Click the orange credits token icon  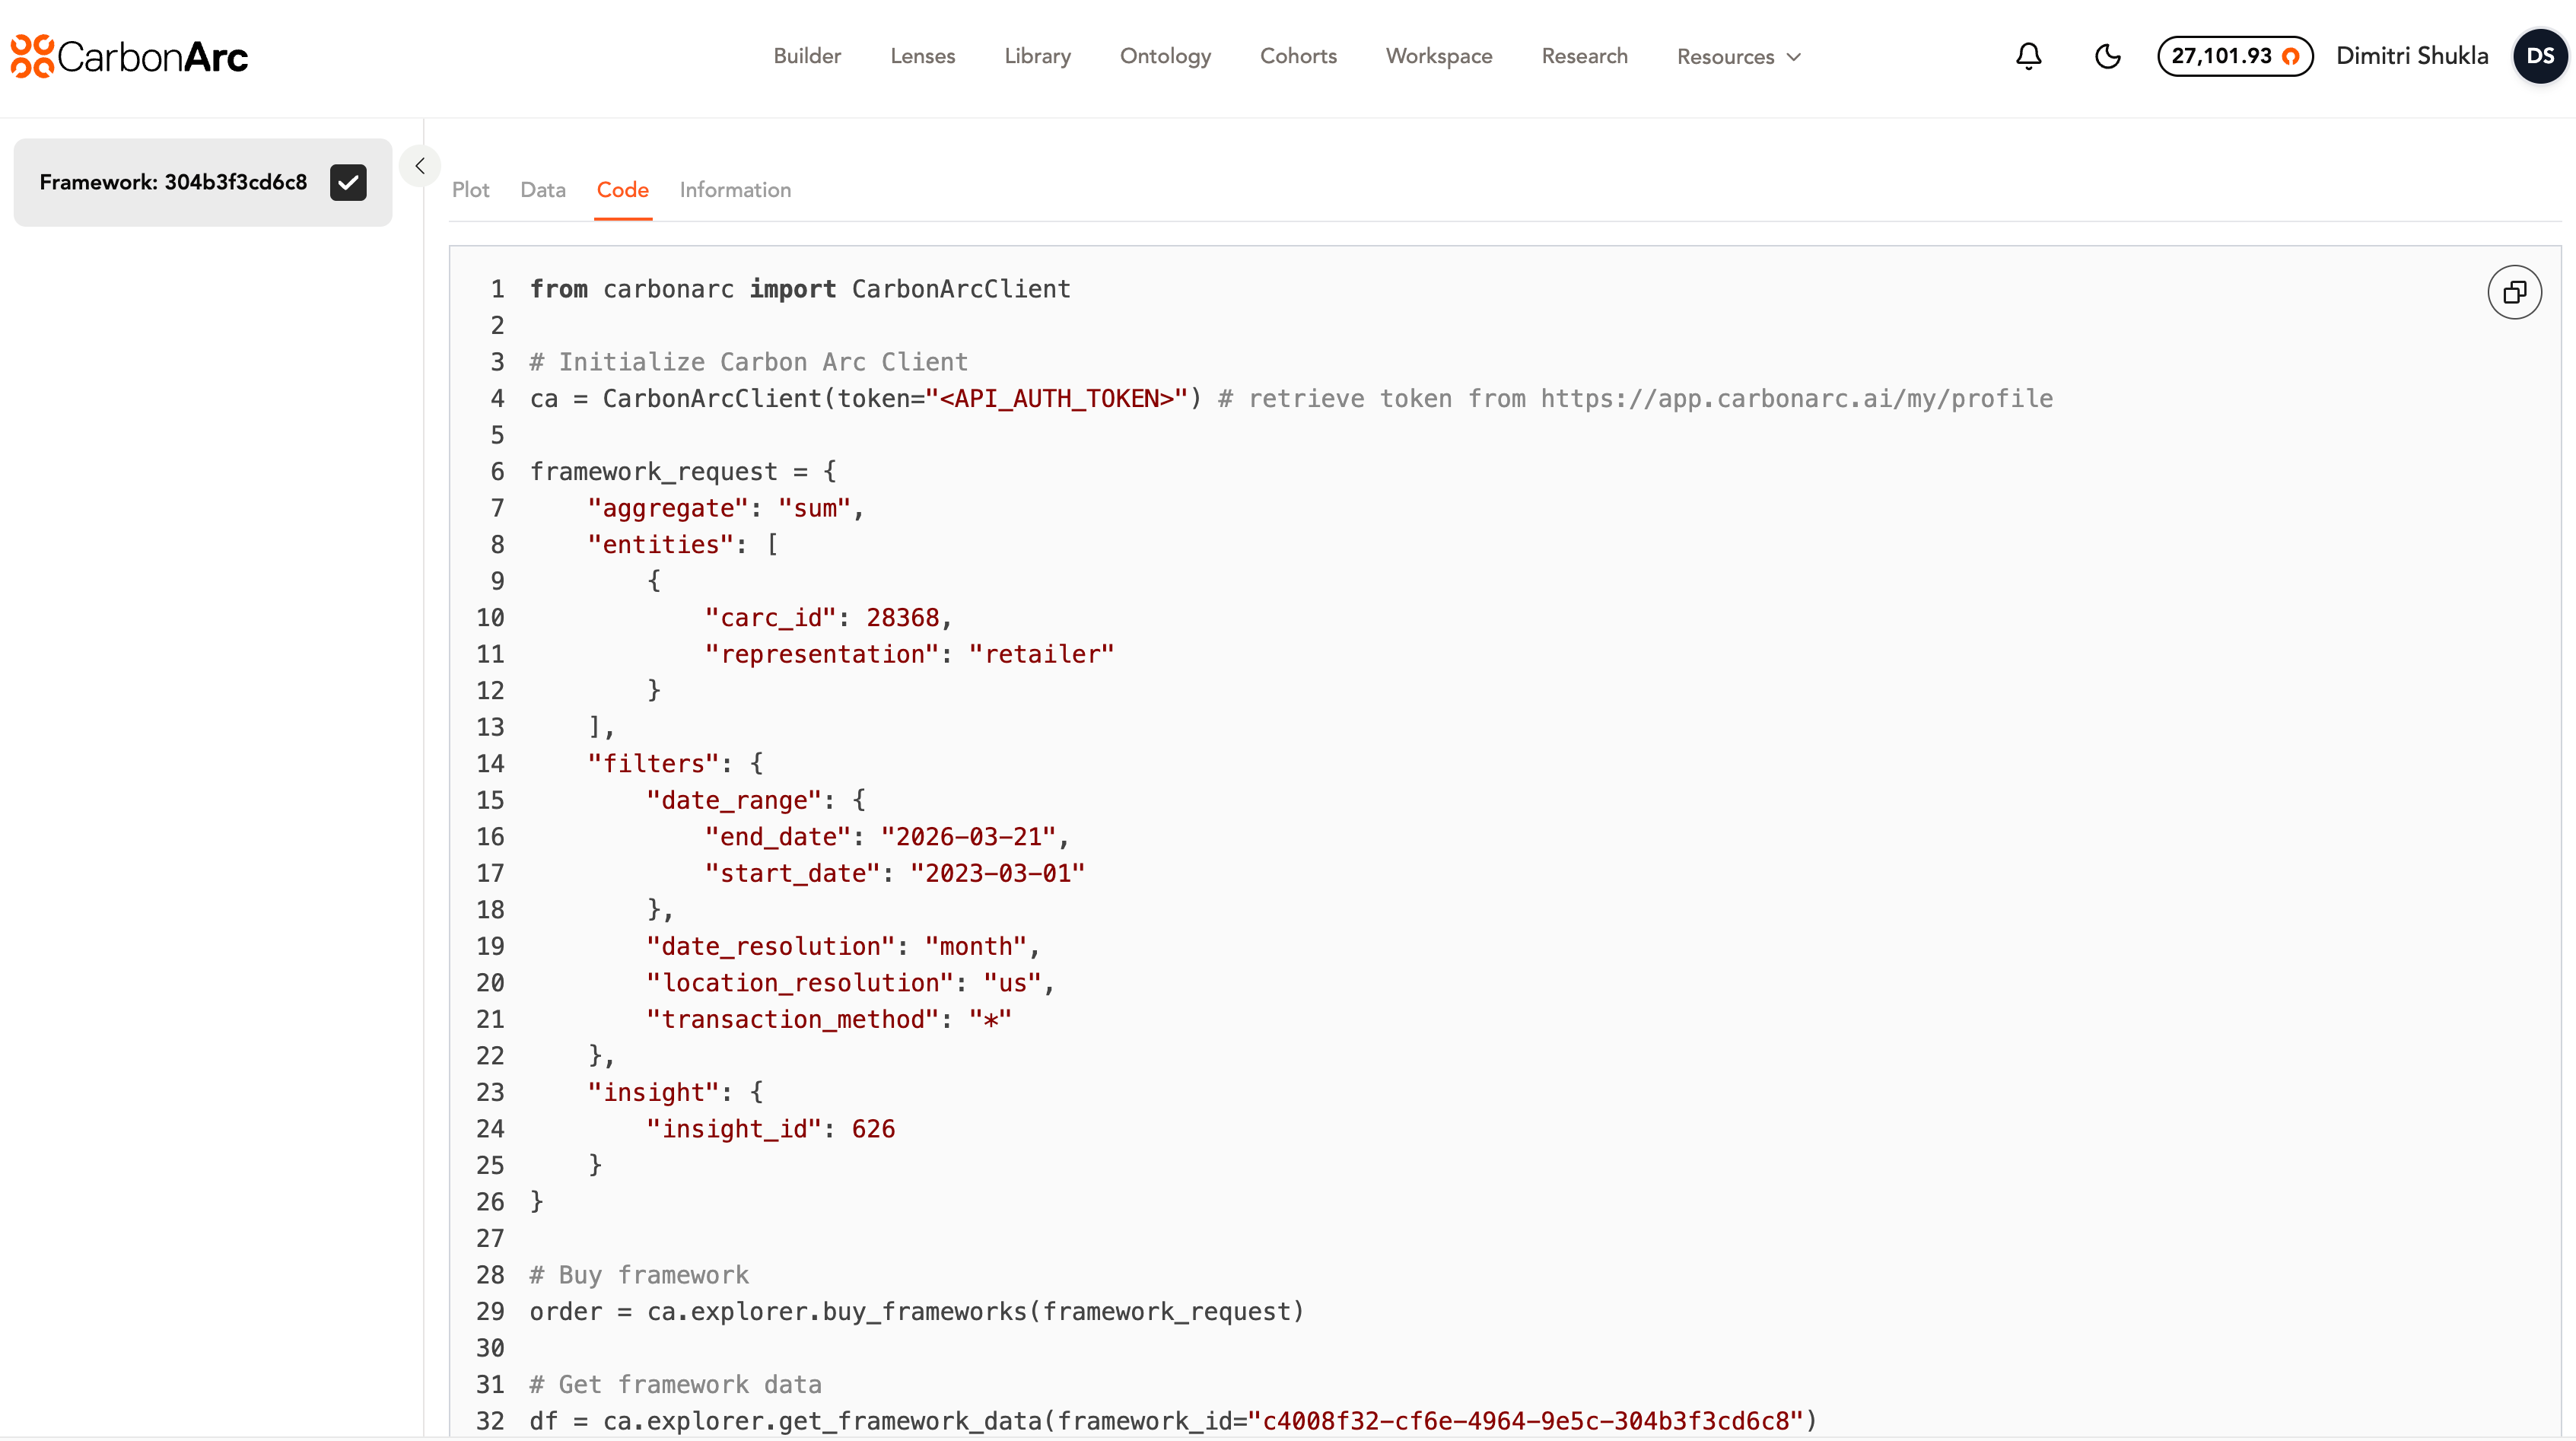(2291, 57)
